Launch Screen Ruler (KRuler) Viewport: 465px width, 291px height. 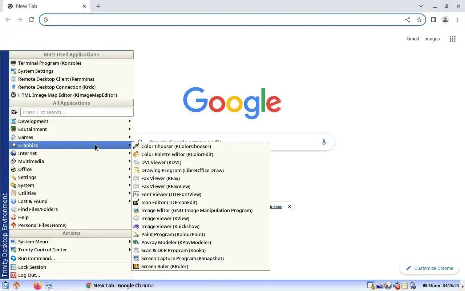[x=201, y=266]
